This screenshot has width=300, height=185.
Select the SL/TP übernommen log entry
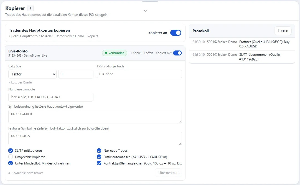tap(242, 57)
